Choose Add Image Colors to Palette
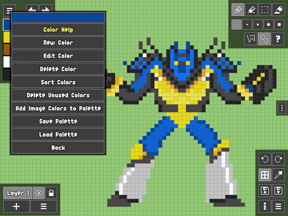288x216 pixels. (58, 108)
